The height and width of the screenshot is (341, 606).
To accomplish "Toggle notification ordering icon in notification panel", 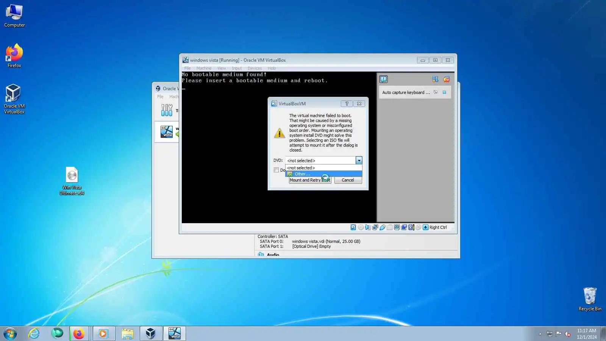I will 435,79.
